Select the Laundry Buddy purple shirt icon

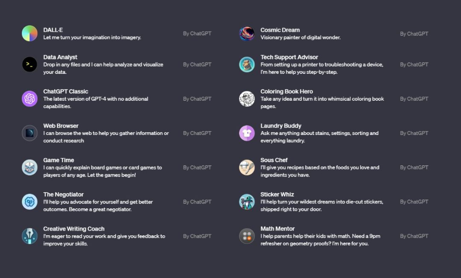(247, 133)
